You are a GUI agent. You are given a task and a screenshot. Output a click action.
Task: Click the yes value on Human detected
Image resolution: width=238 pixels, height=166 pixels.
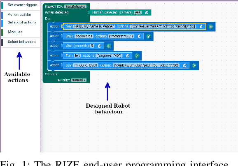[x=138, y=12]
